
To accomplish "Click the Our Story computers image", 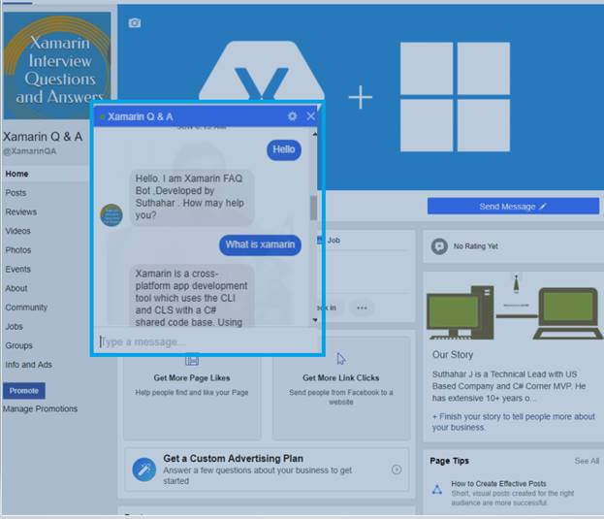I will pos(514,307).
